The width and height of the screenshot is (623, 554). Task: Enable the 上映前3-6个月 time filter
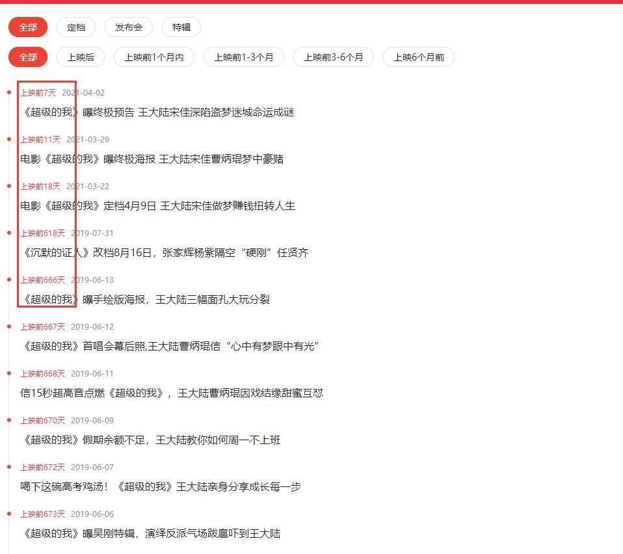click(334, 57)
